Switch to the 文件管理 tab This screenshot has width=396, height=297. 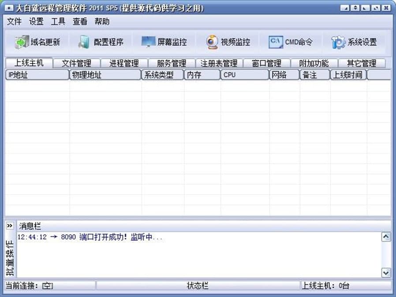point(76,63)
